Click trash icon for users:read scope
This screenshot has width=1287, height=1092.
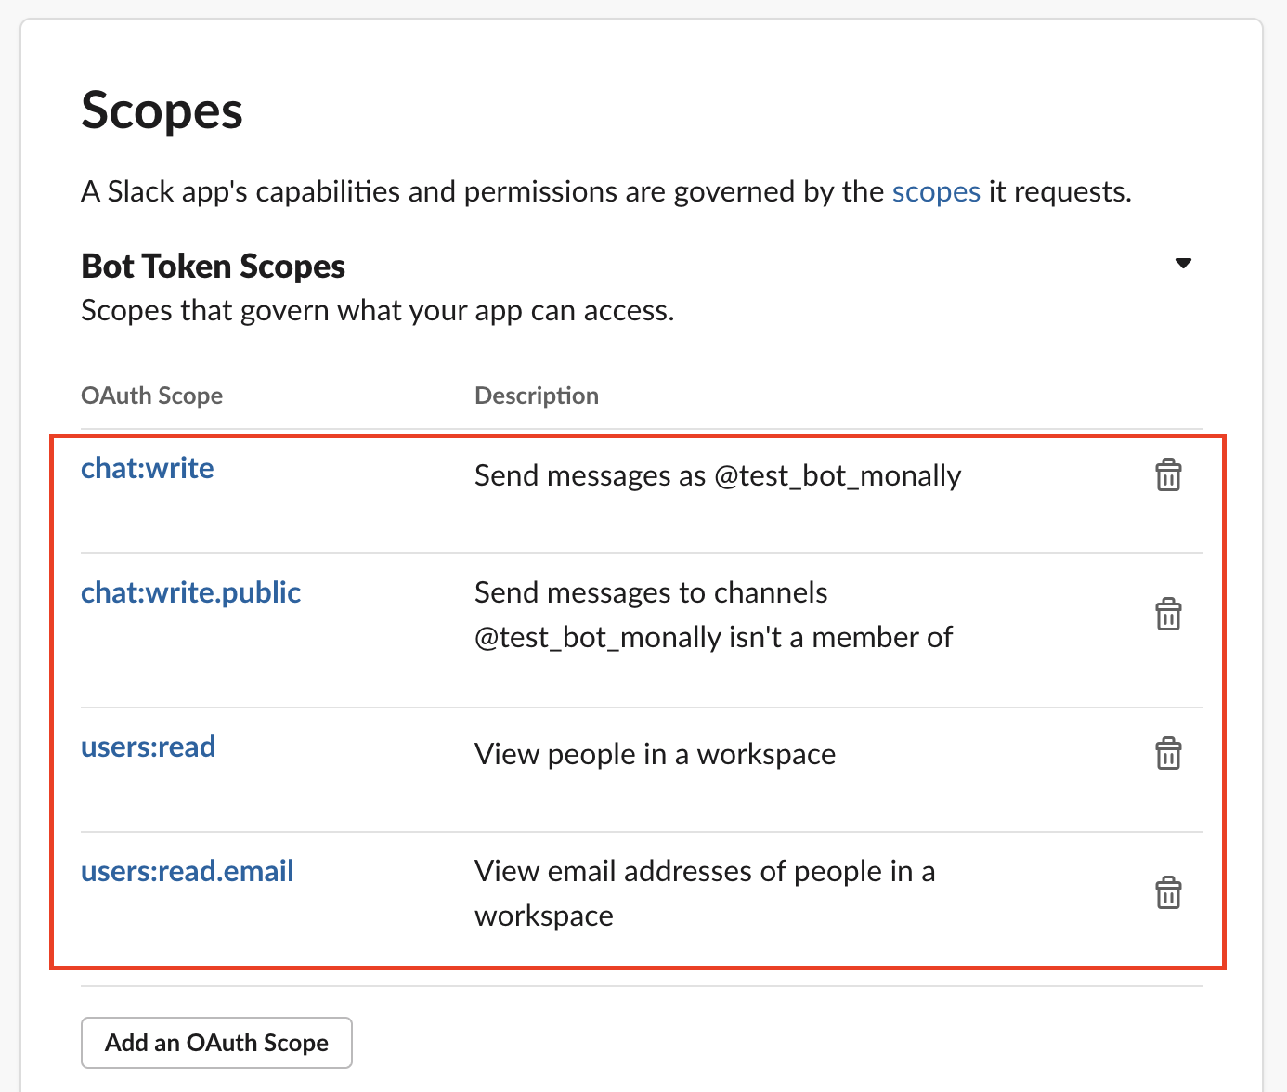pos(1168,753)
